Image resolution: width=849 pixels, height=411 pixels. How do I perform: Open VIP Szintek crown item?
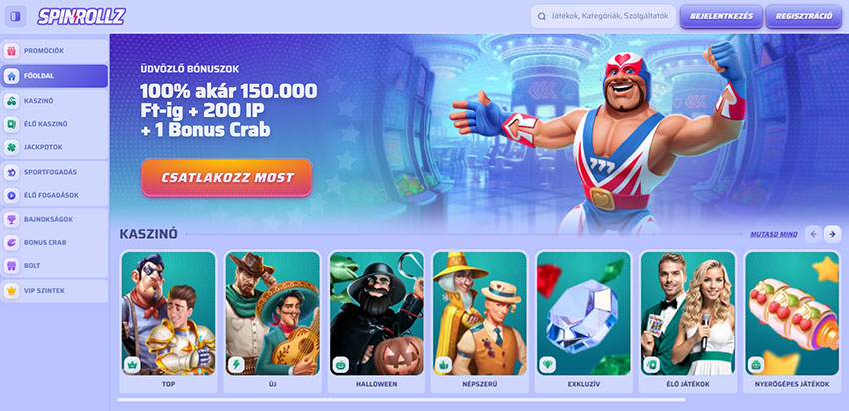[54, 291]
